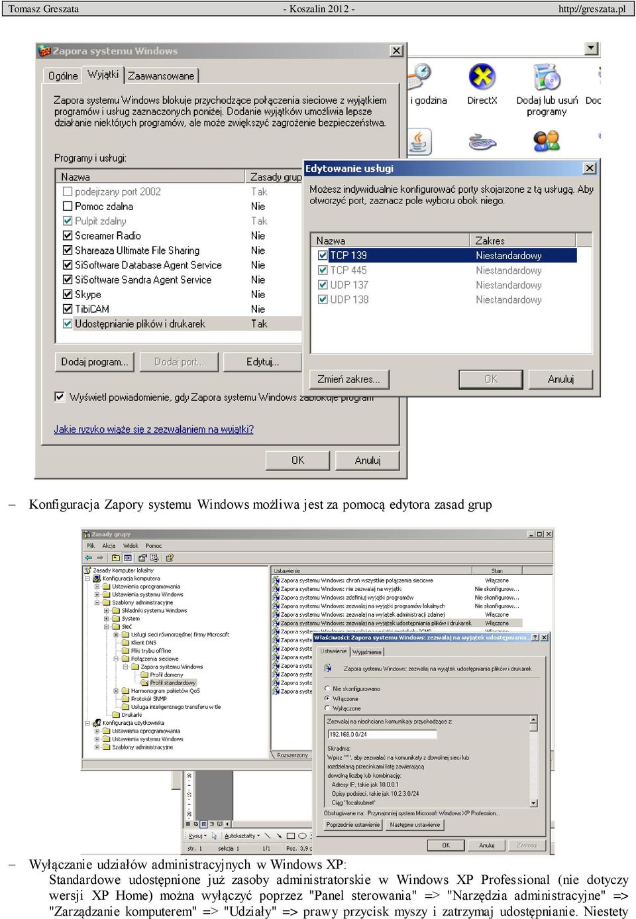
Task: Select the rectangle drawing tool in bottom toolbar
Action: pyautogui.click(x=290, y=836)
